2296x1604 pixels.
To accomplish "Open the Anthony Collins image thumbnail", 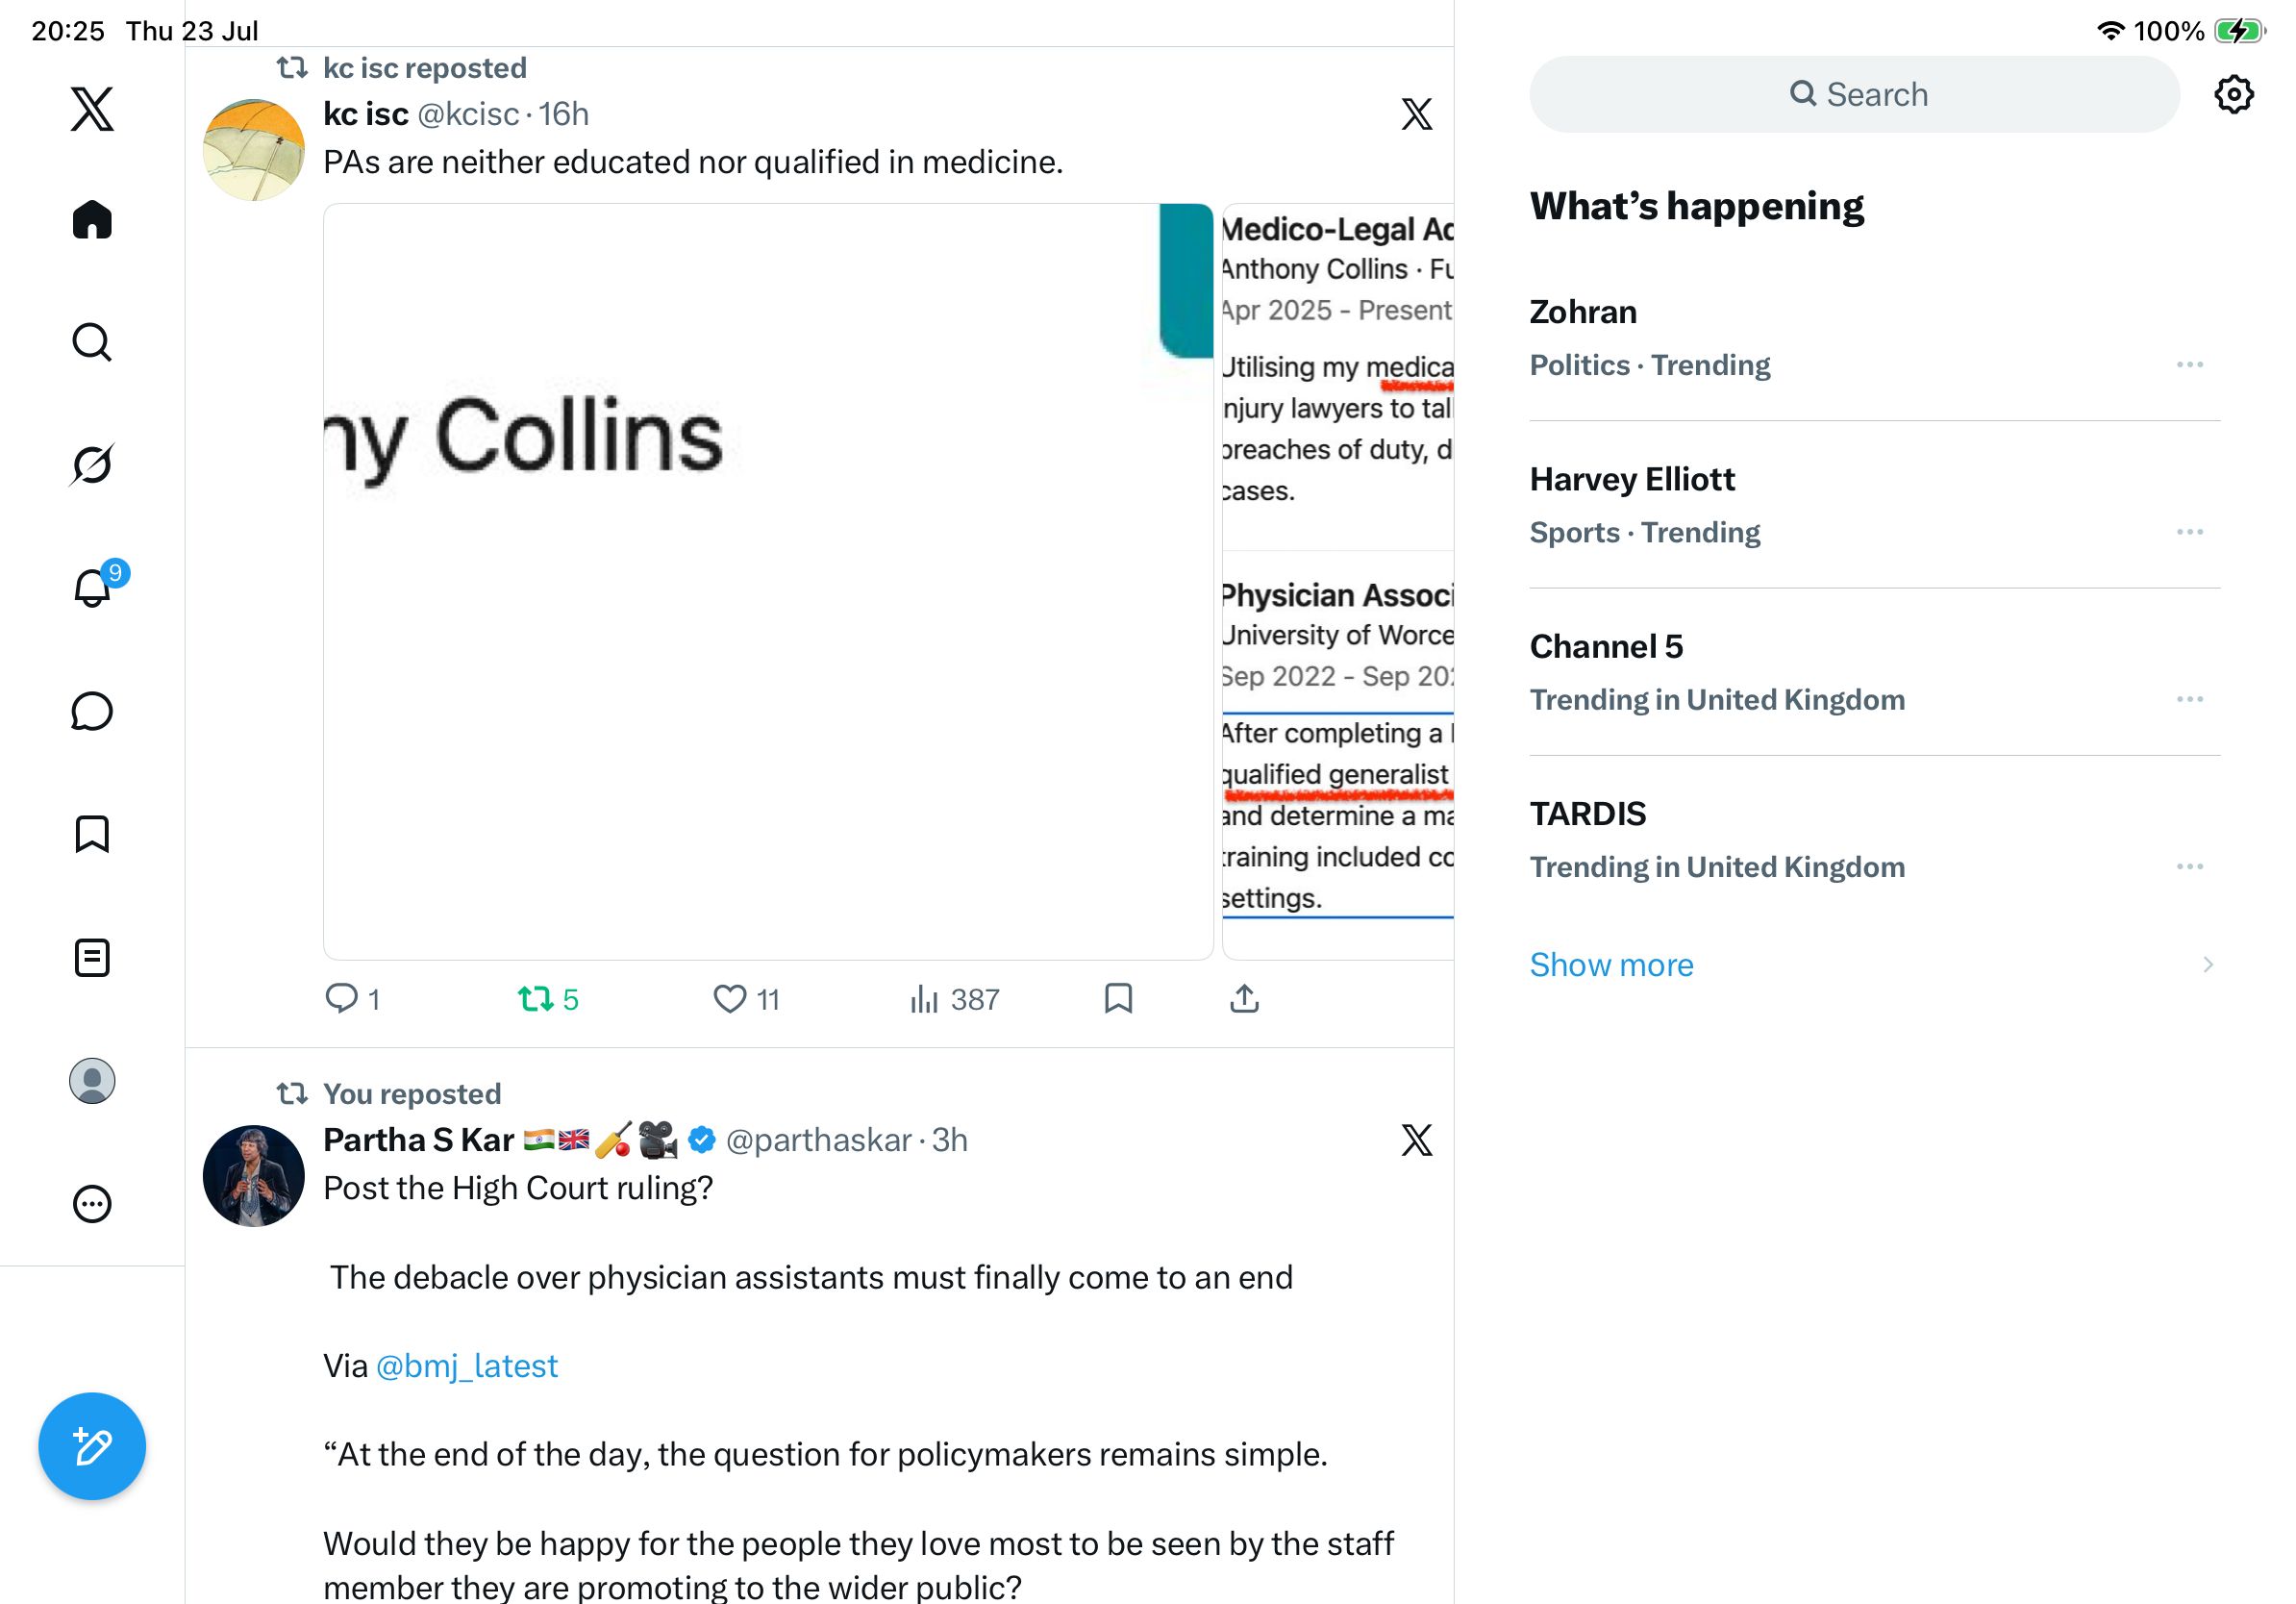I will [768, 582].
